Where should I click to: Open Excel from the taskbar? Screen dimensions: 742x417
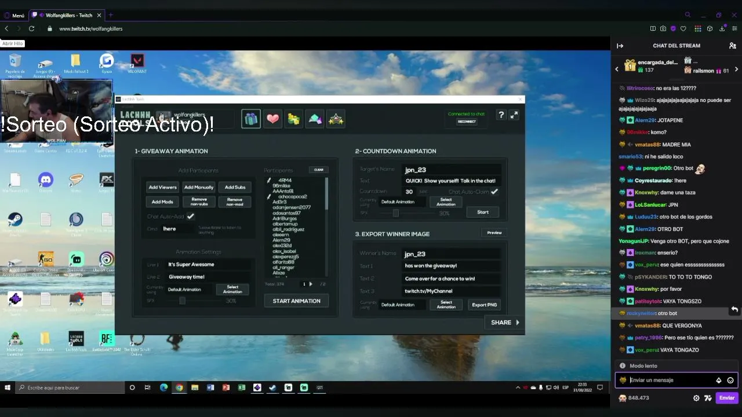point(242,387)
